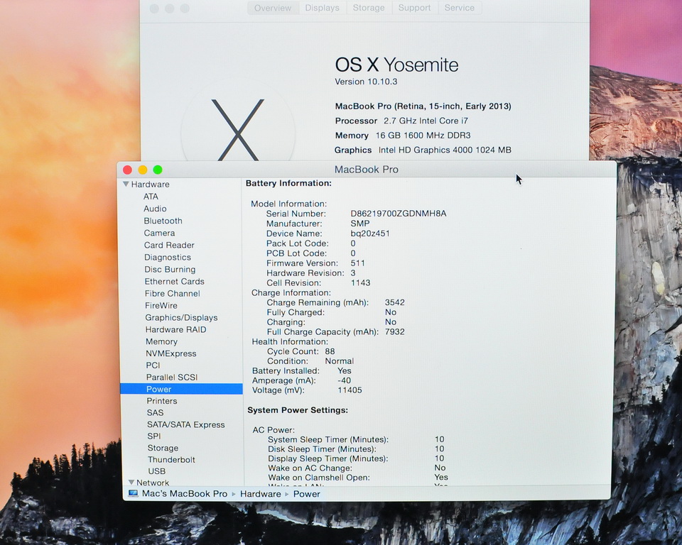Click the MacBook Pro window title
The image size is (682, 545).
[367, 170]
